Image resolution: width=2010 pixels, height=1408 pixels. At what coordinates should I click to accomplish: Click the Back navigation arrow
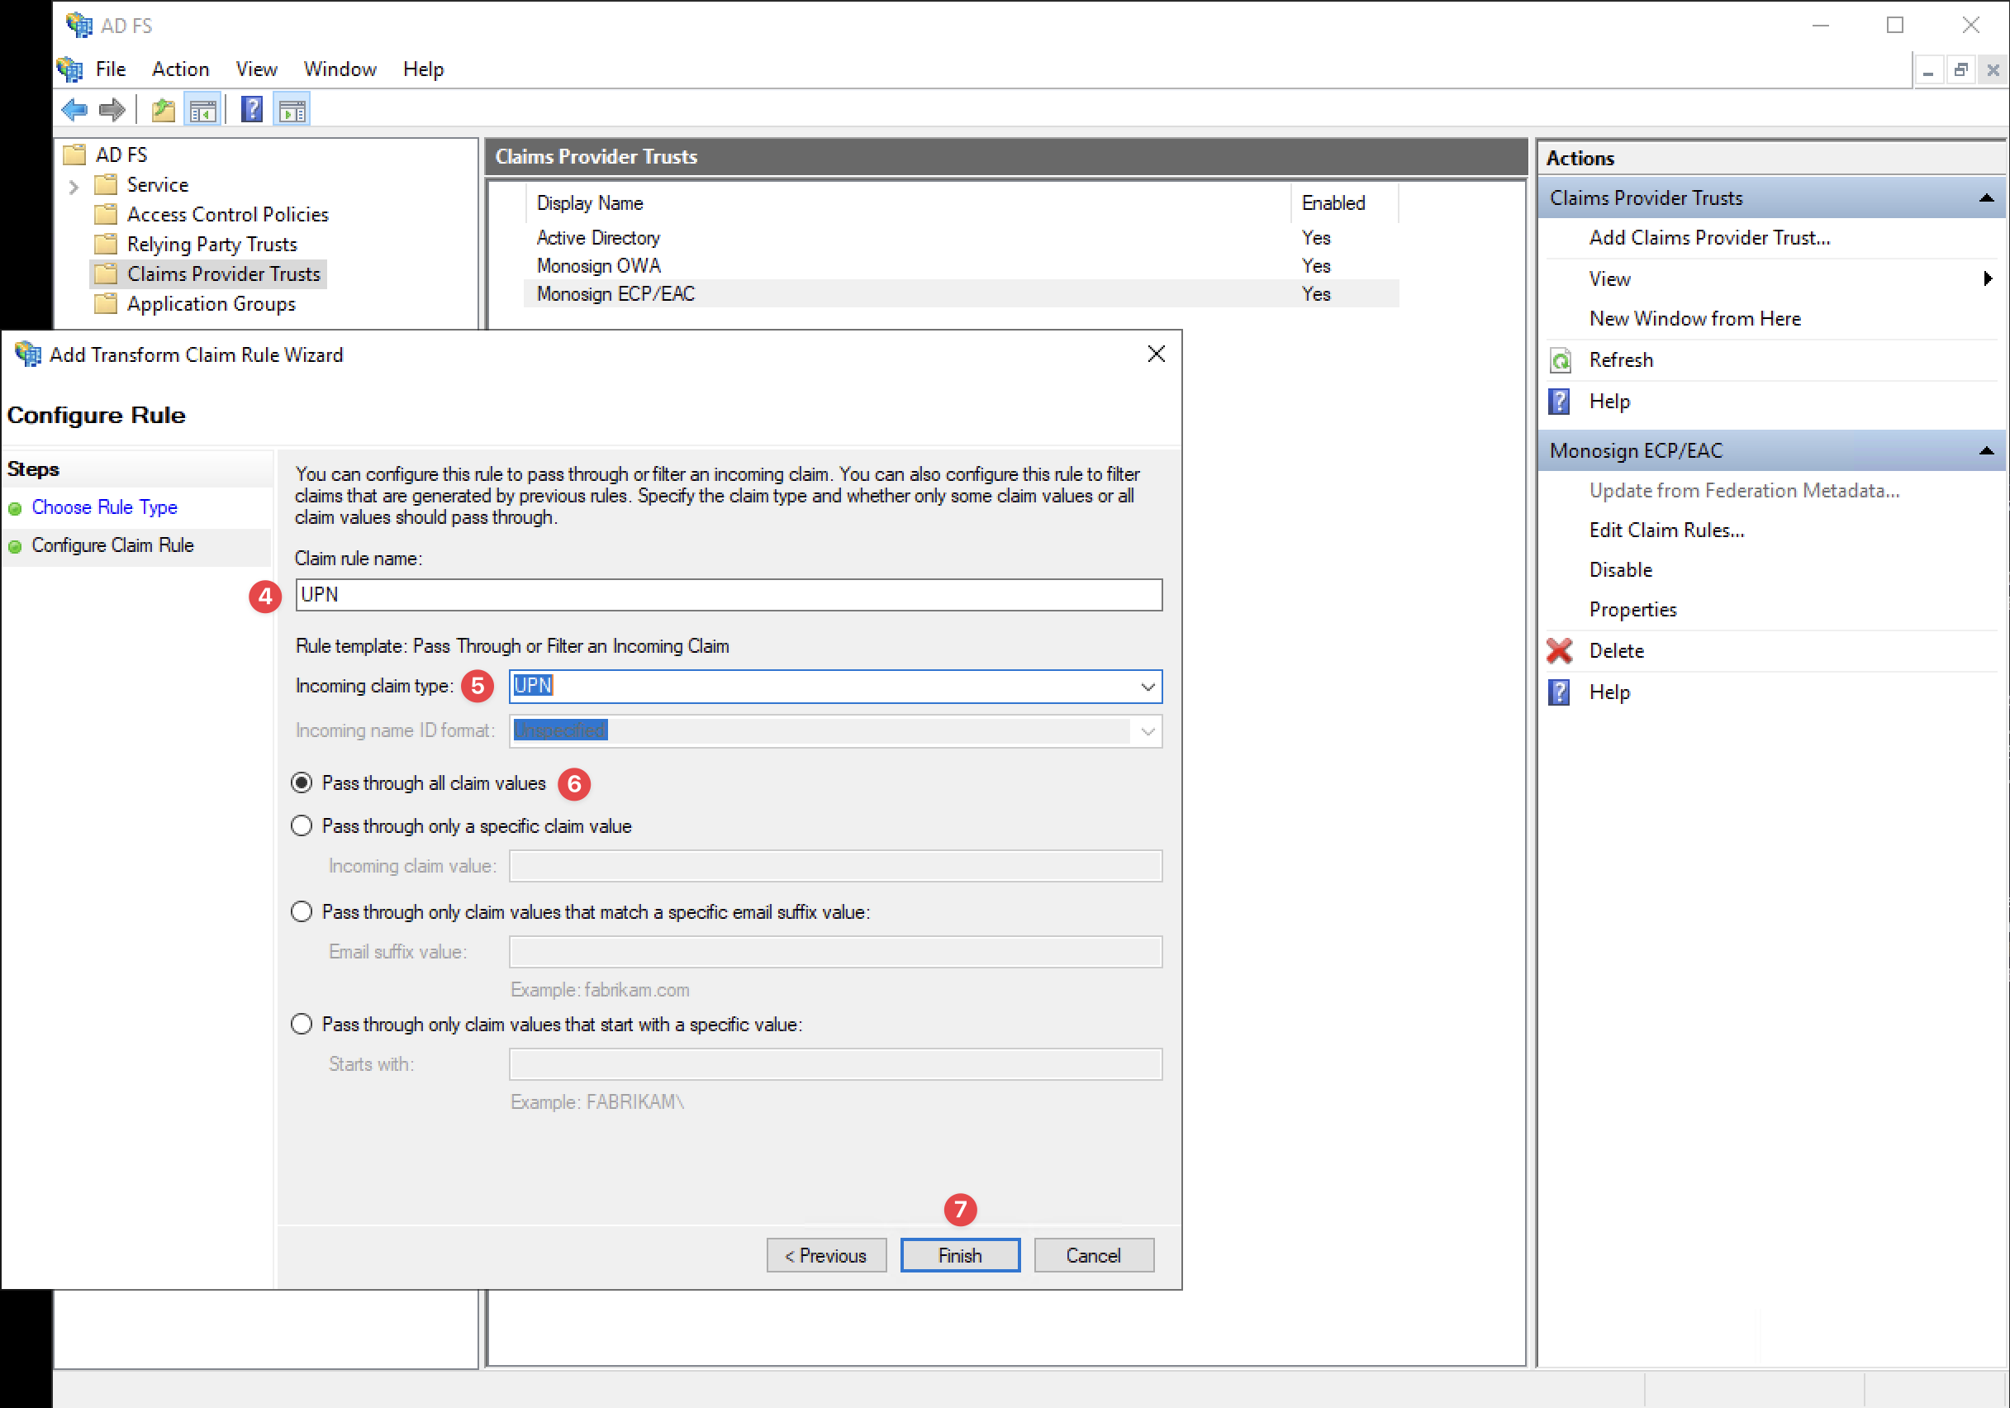[74, 108]
